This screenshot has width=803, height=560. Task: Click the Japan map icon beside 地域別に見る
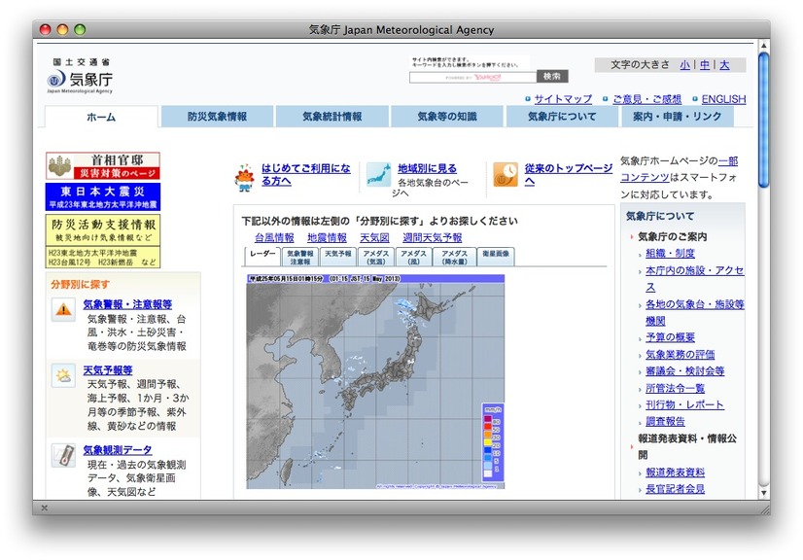click(378, 174)
